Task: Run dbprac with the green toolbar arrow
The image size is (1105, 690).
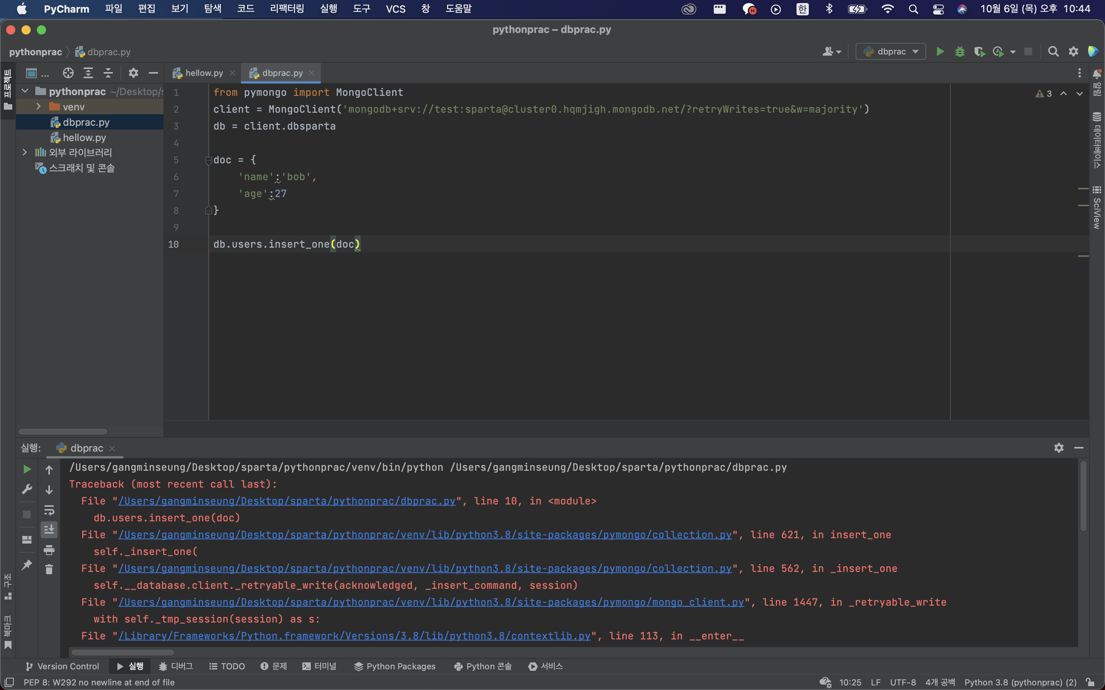Action: point(940,52)
